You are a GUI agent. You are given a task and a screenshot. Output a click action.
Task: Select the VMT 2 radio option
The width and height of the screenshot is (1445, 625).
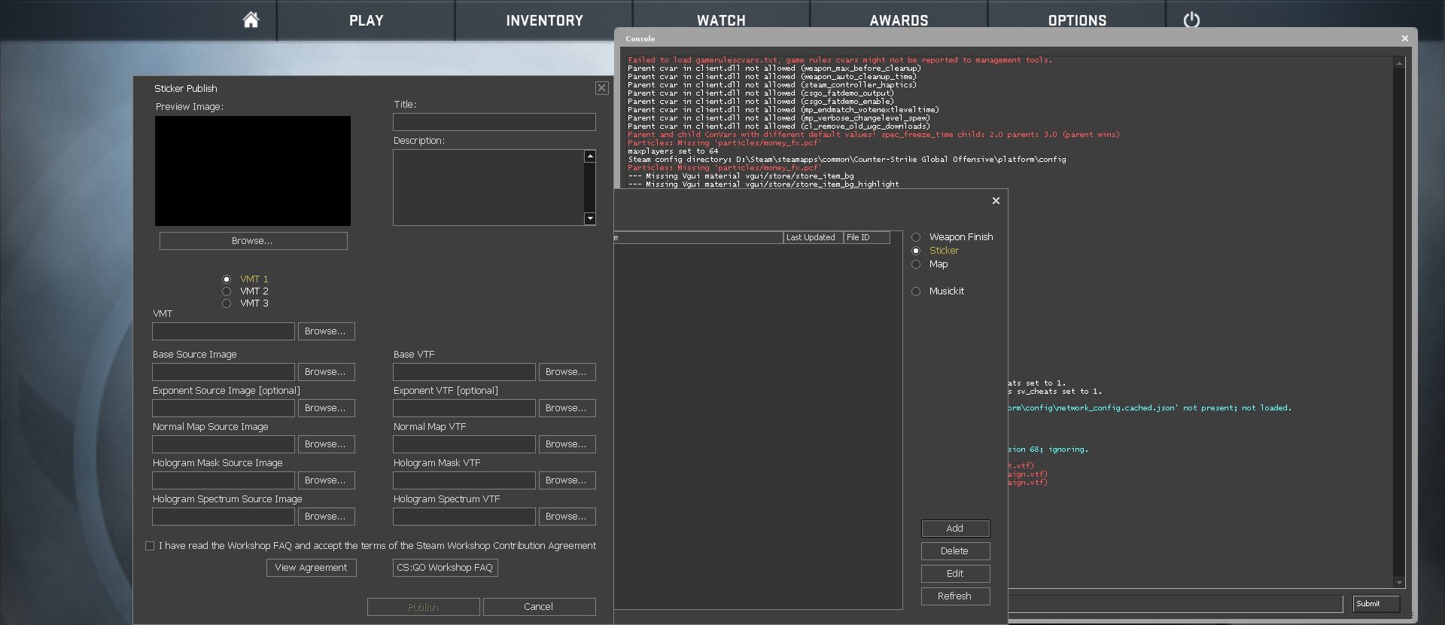[227, 291]
